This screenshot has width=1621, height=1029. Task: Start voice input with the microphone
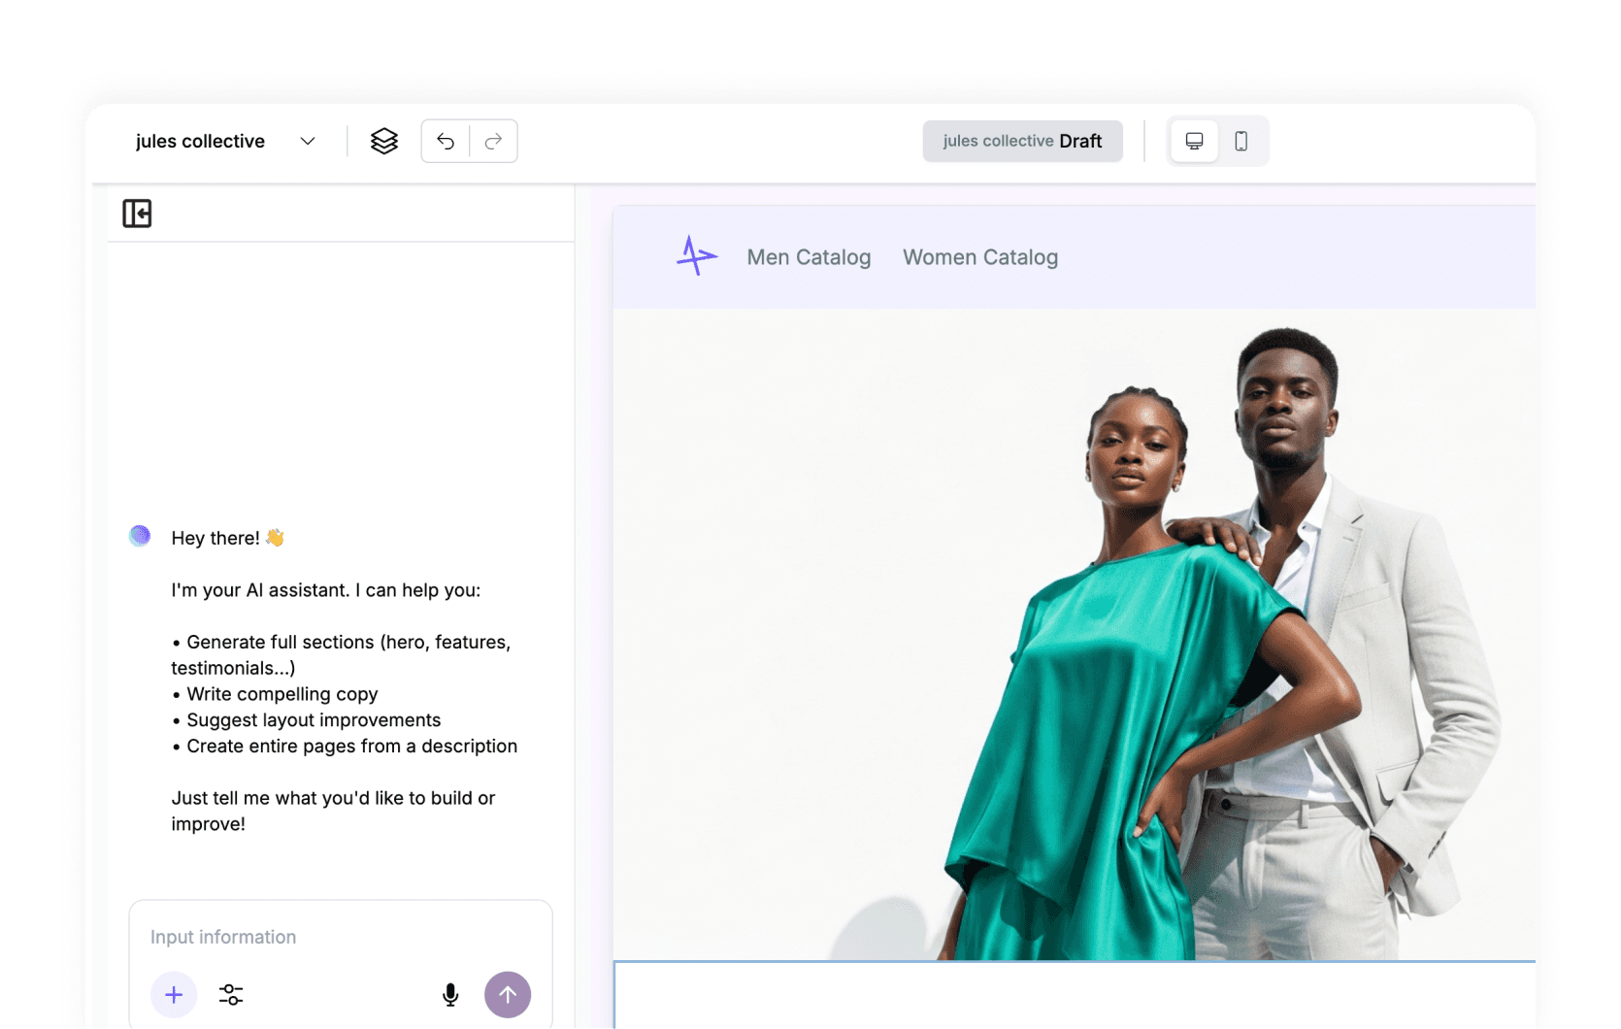[450, 995]
